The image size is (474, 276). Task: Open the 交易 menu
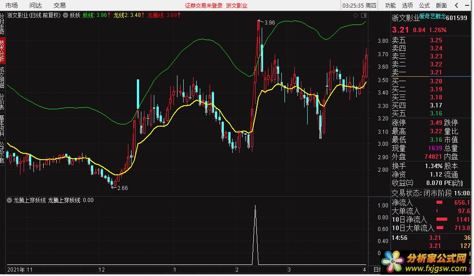point(60,5)
